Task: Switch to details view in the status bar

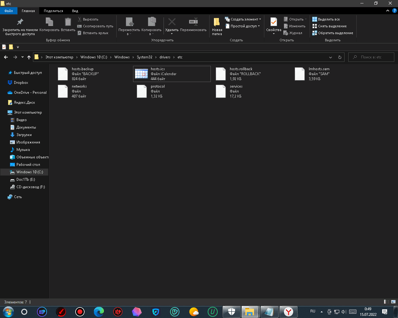Action: pyautogui.click(x=386, y=302)
